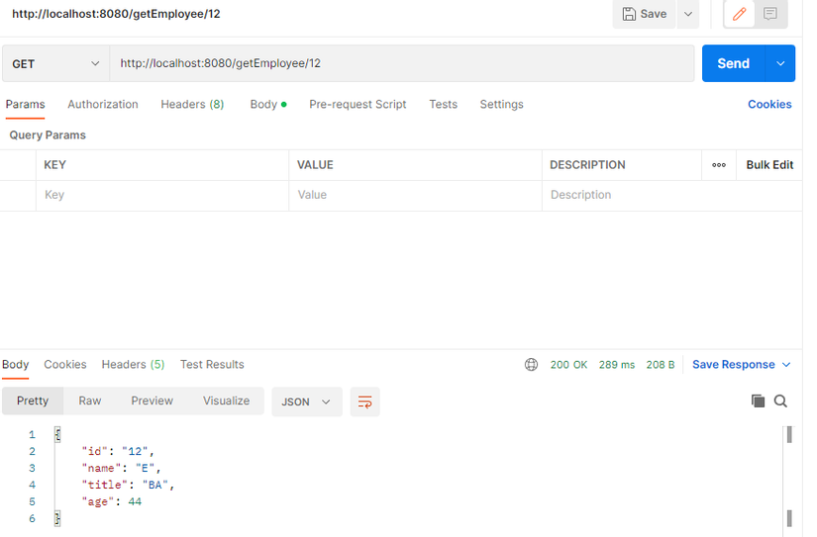Switch to the Params tab

tap(25, 104)
